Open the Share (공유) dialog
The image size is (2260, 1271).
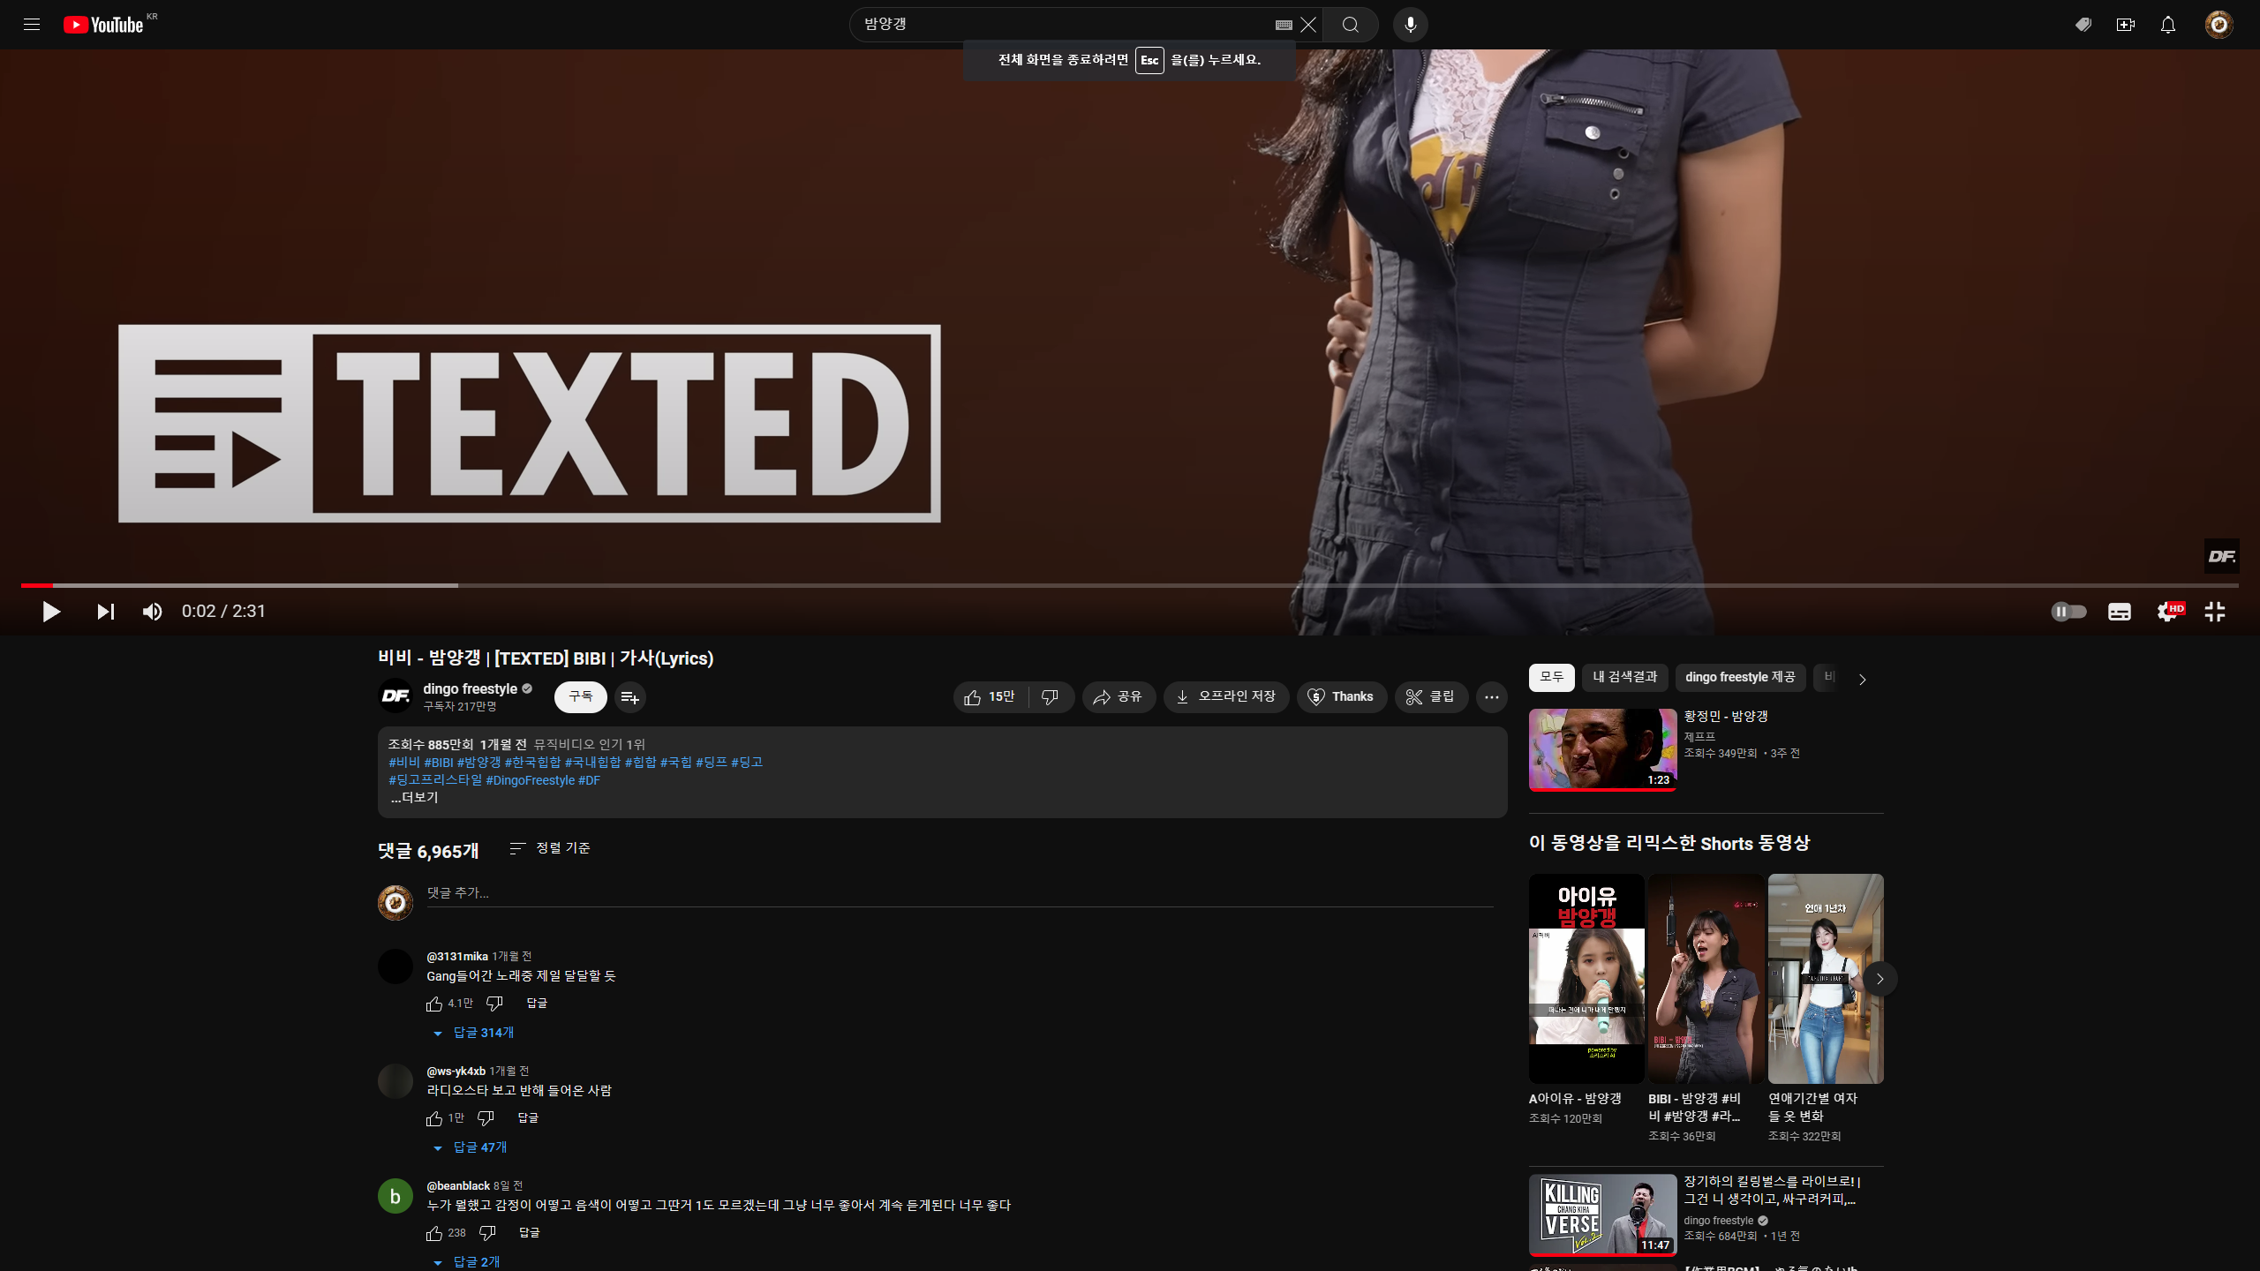(1118, 697)
